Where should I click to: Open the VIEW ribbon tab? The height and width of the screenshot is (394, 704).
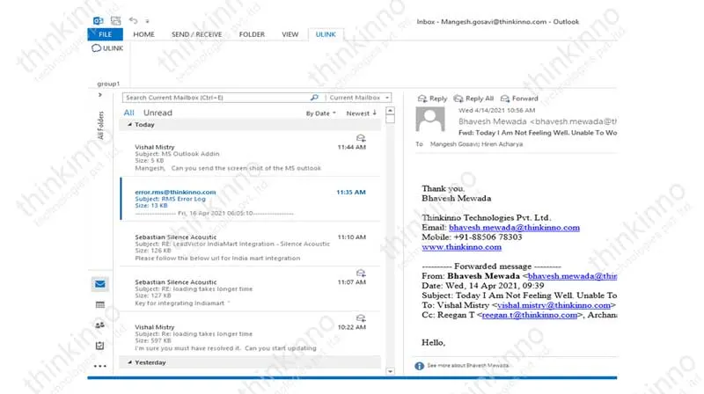point(290,34)
